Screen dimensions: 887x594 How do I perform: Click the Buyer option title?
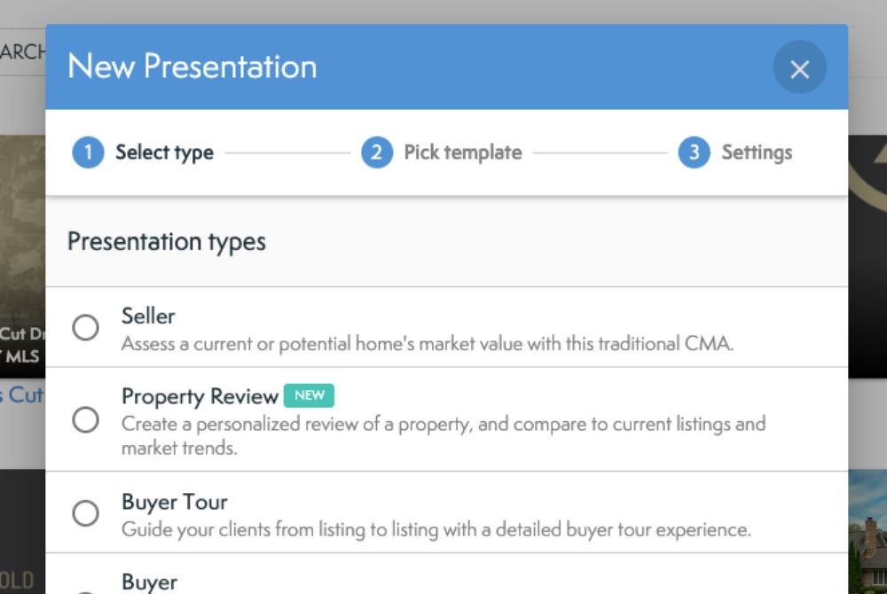tap(149, 582)
